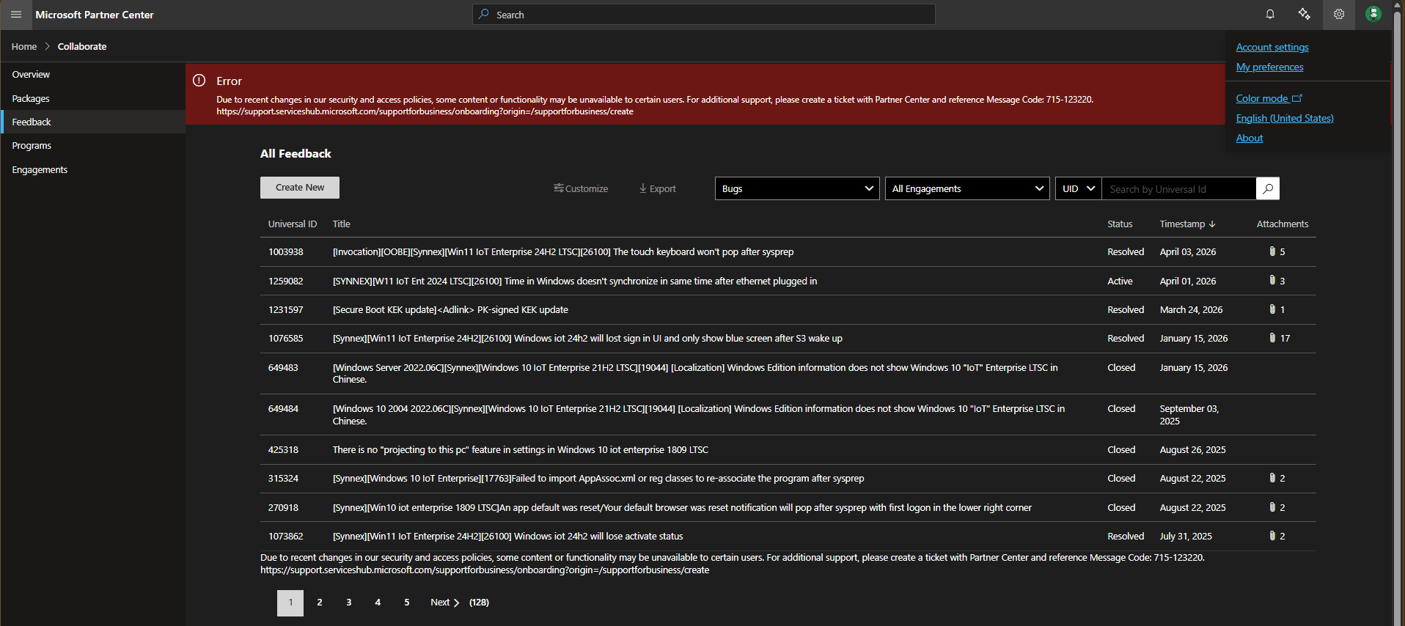Open the touch keyboard sysprep feedback title
This screenshot has height=626, width=1405.
[563, 251]
